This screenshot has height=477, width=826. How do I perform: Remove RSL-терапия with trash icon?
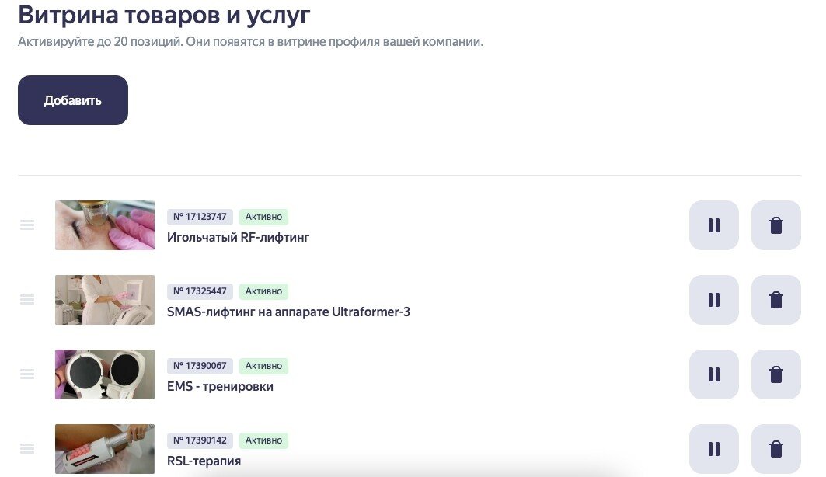pos(775,449)
